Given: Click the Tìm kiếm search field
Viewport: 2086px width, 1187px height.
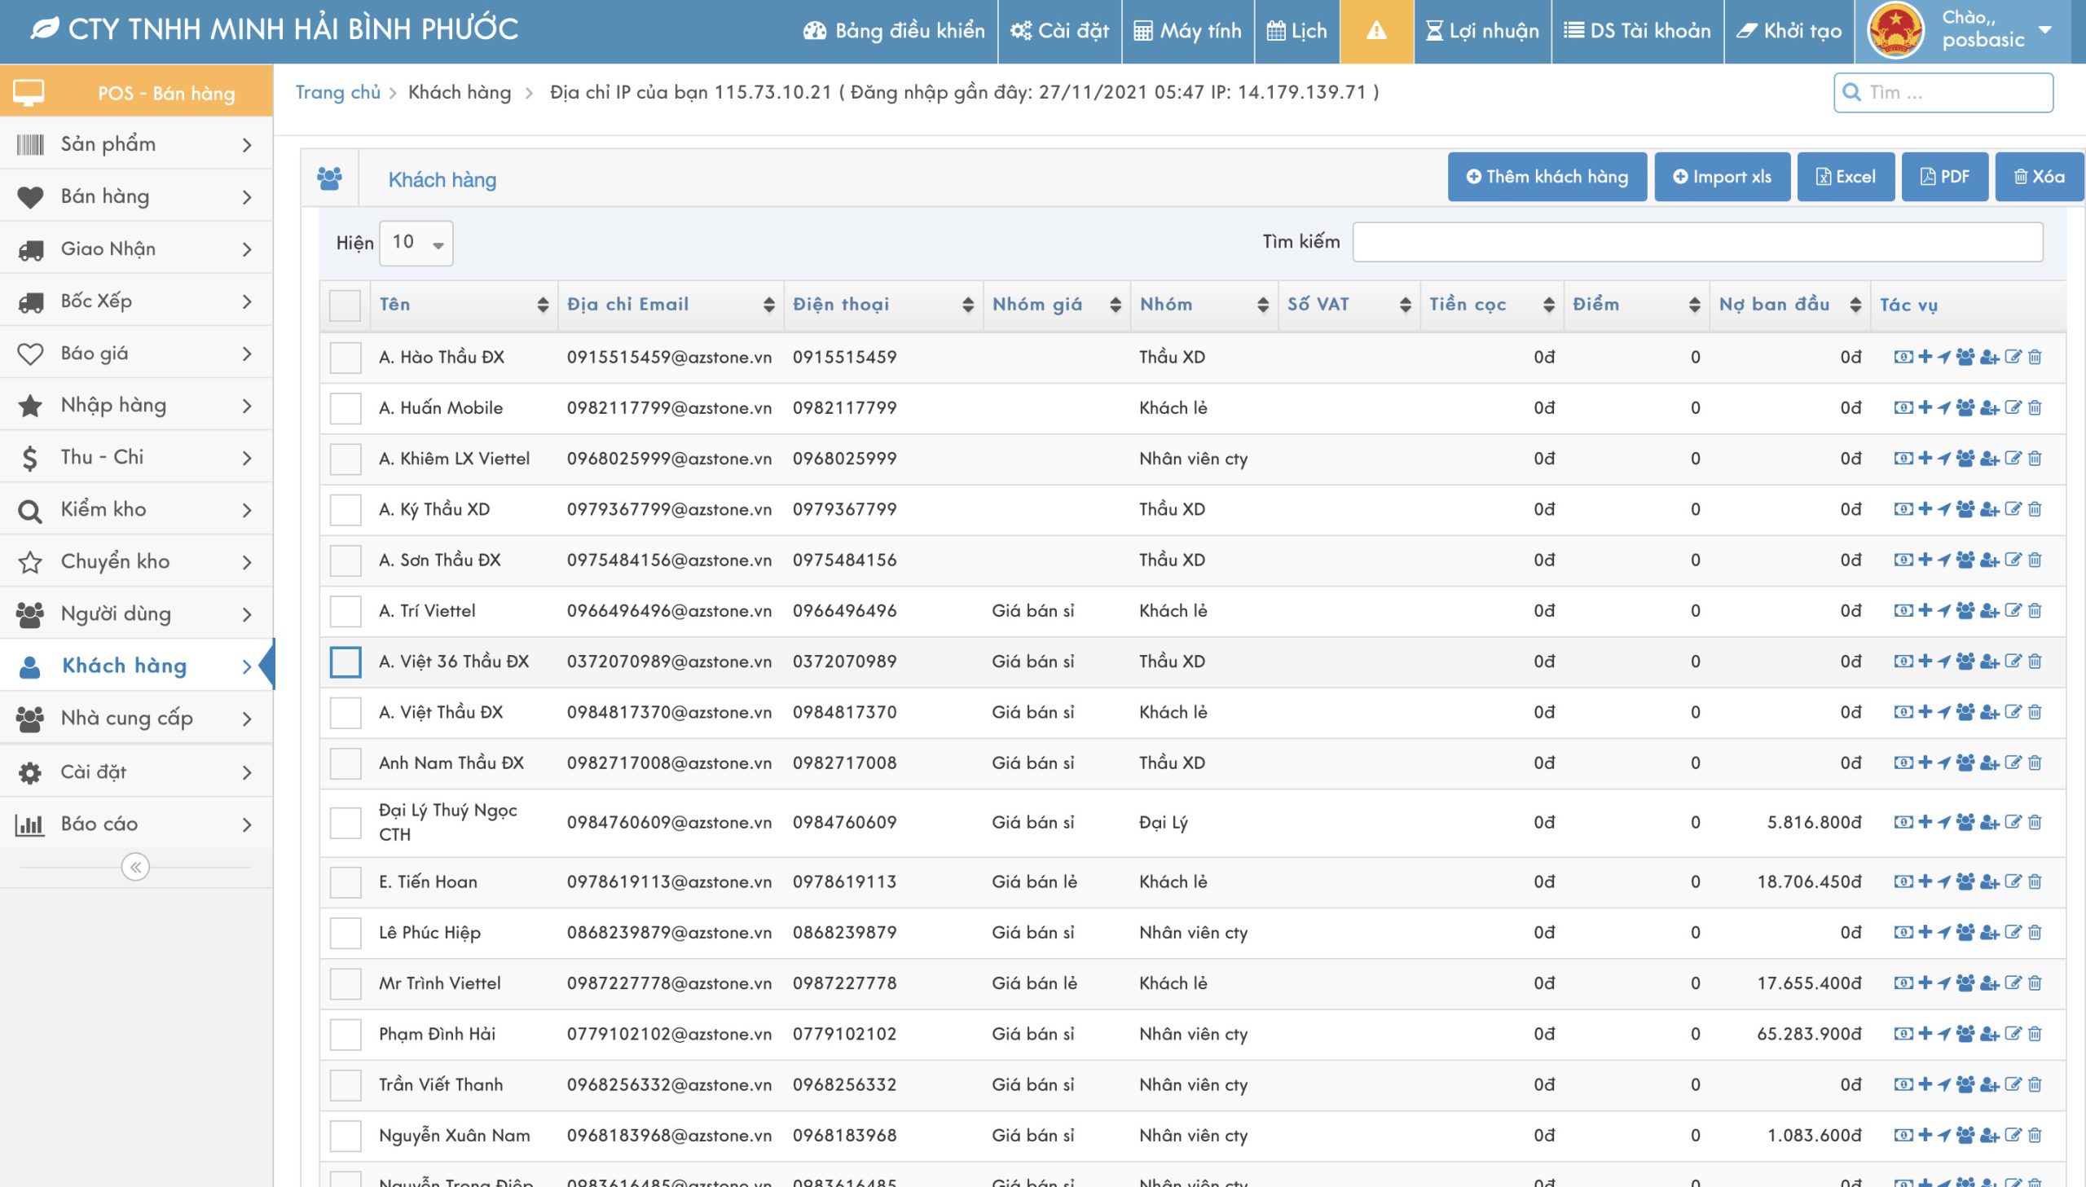Looking at the screenshot, I should click(x=1697, y=242).
